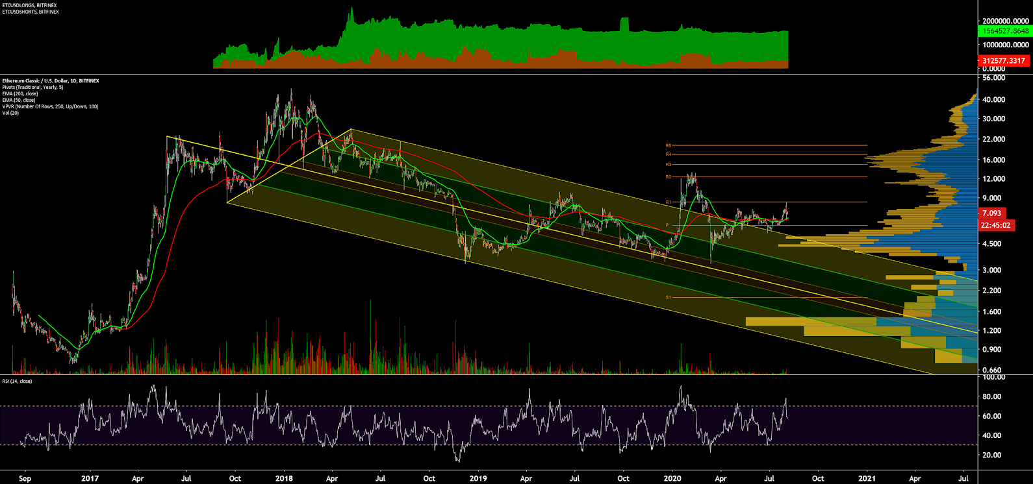This screenshot has width=1033, height=484.
Task: Click the green 1564527.8648 longs value tag
Action: tap(1004, 31)
